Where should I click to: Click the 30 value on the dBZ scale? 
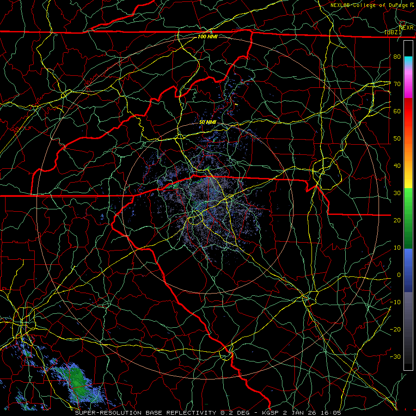[x=397, y=193]
